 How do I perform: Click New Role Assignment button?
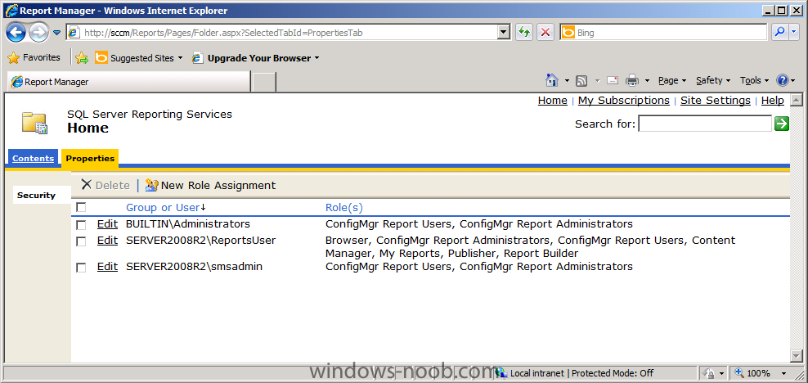(210, 185)
